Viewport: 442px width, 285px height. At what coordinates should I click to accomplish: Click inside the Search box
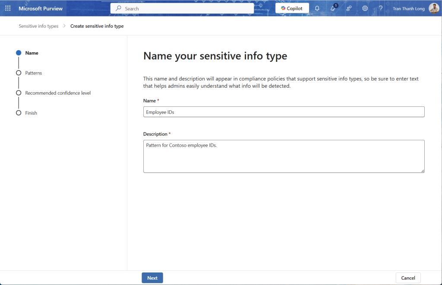[x=186, y=9]
